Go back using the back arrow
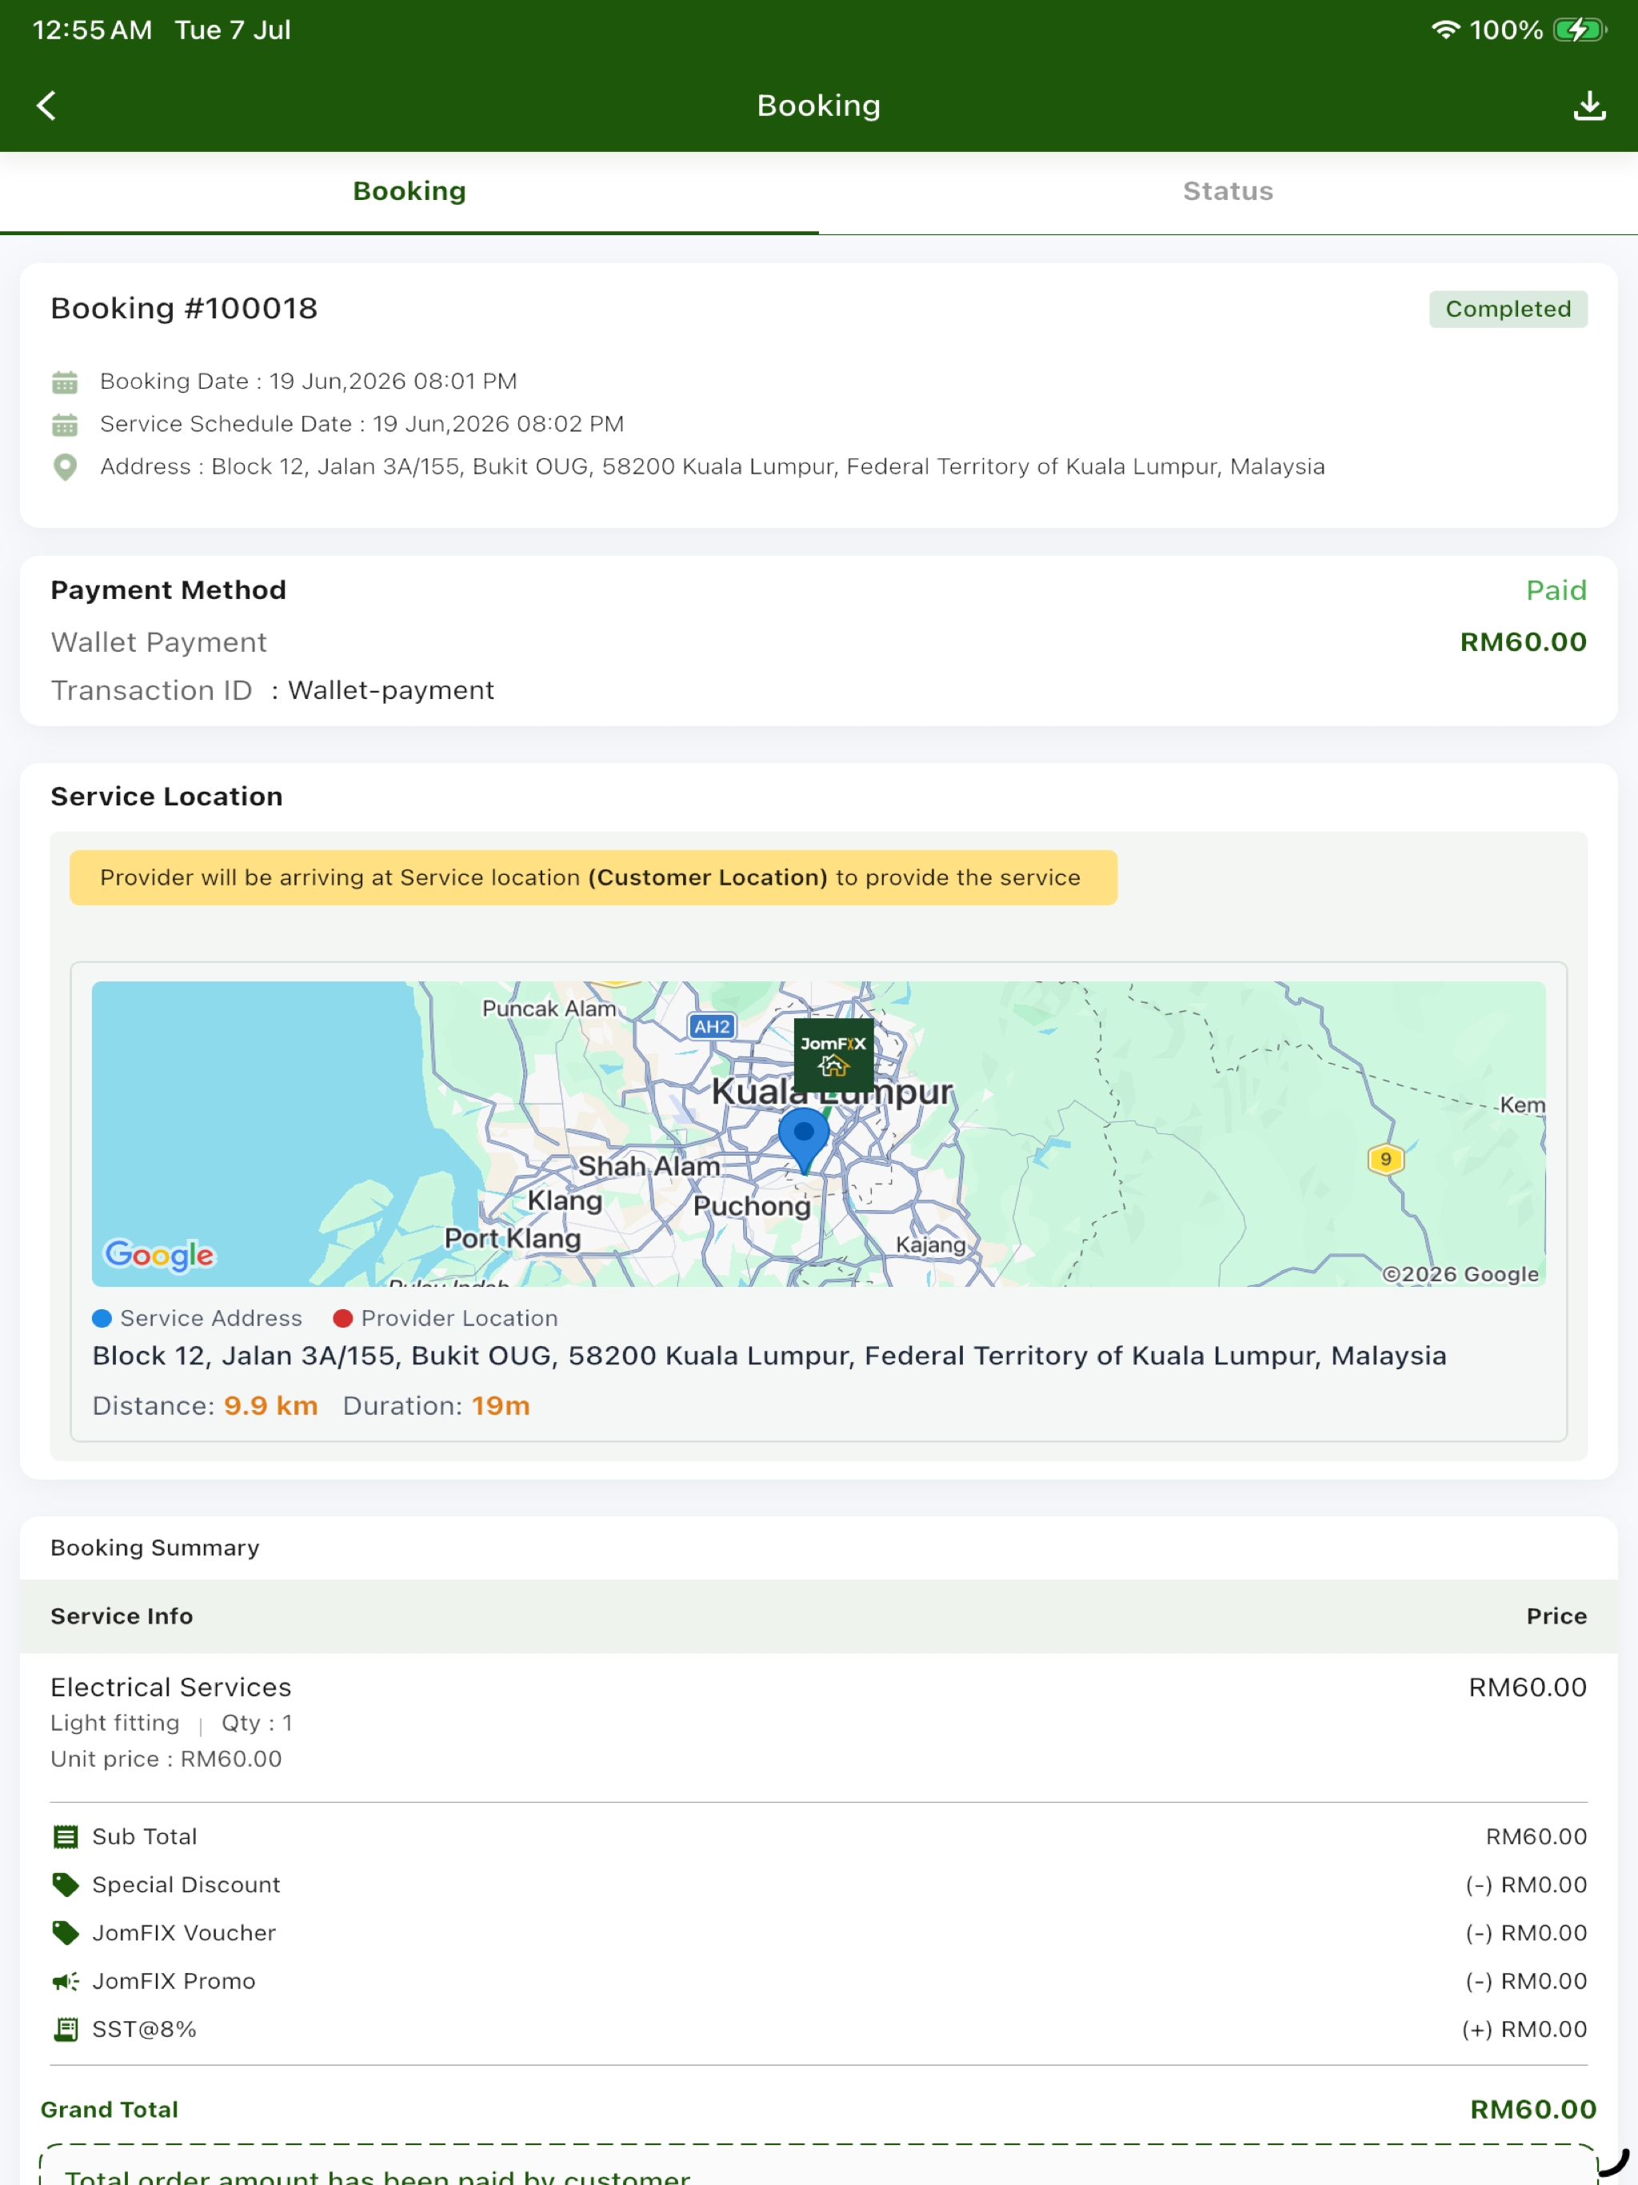The width and height of the screenshot is (1638, 2185). point(46,106)
